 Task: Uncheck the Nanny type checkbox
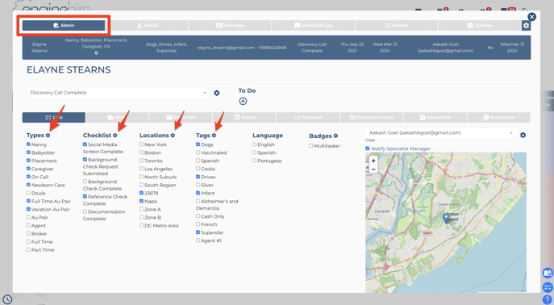(28, 144)
